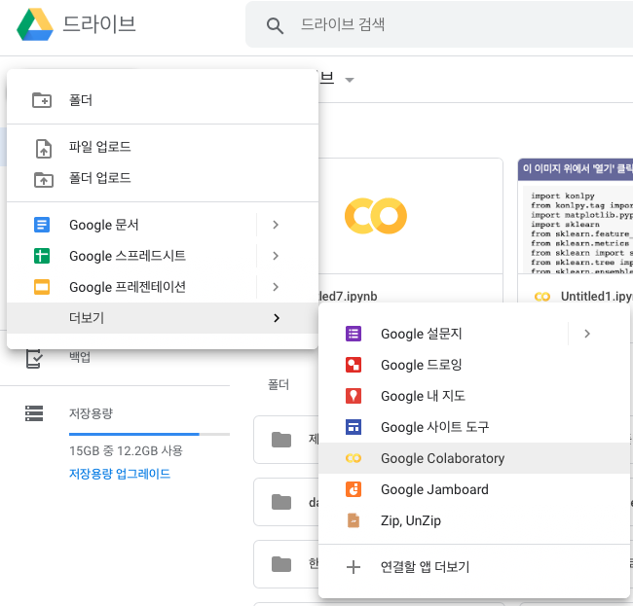Open 저장용량 in the sidebar

click(x=91, y=413)
